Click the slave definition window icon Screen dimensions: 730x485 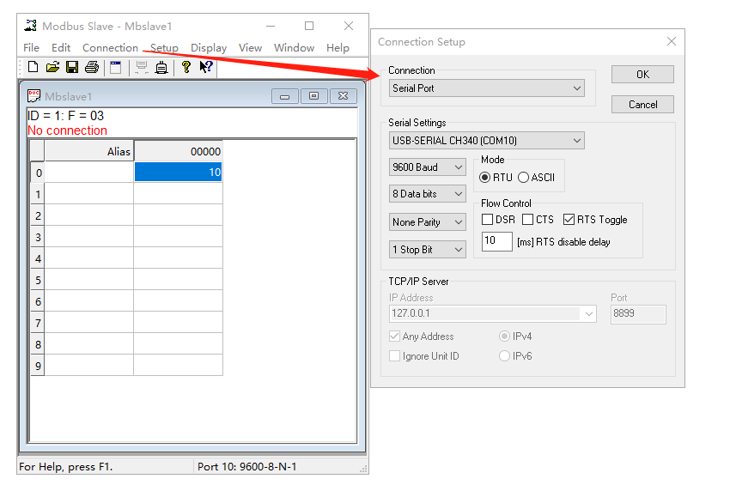tap(116, 67)
